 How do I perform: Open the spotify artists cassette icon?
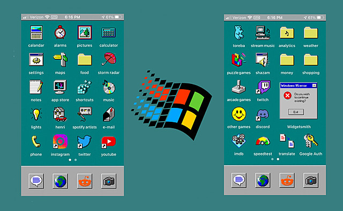[85, 114]
